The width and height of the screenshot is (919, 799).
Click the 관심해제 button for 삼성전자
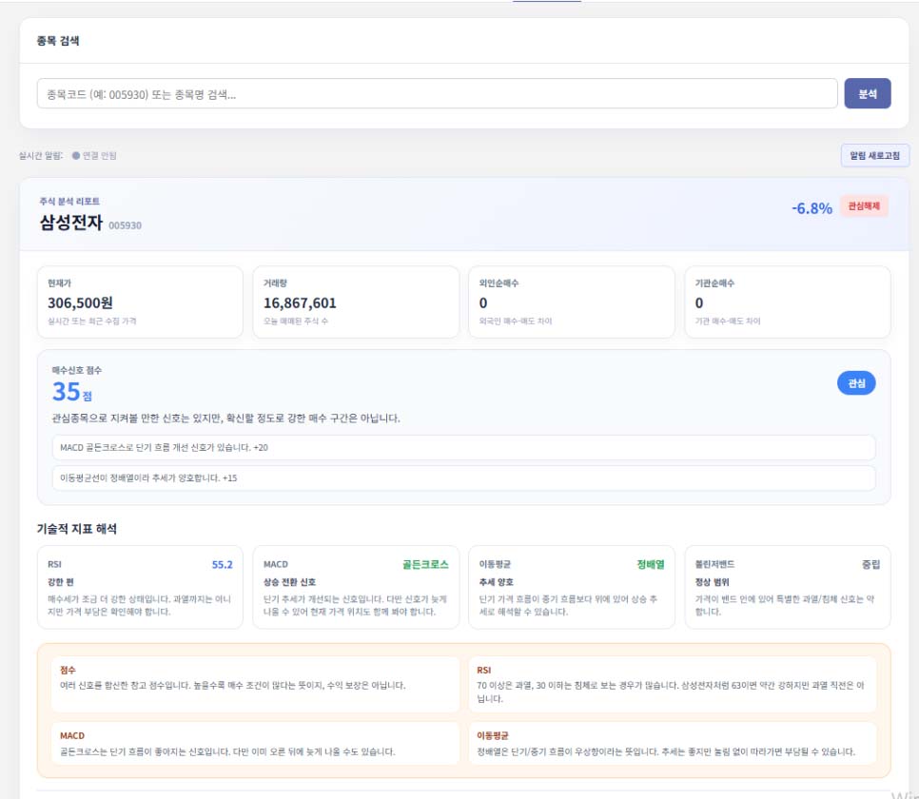tap(864, 206)
